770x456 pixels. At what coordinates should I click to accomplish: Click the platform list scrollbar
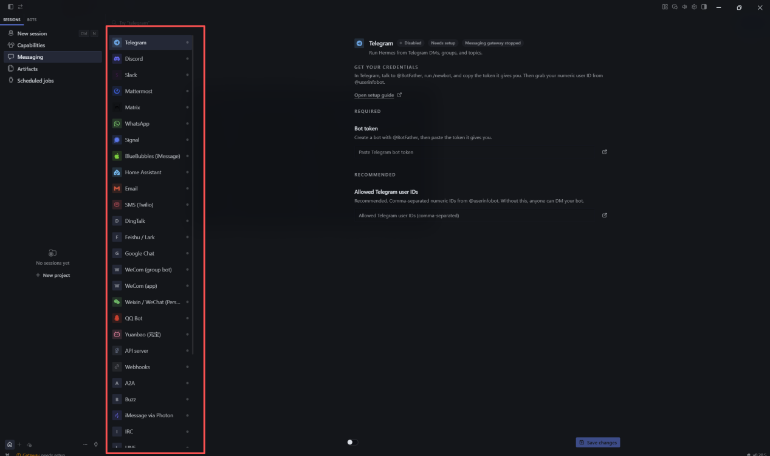point(193,194)
